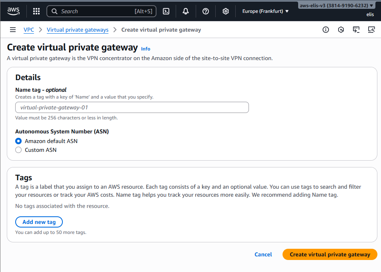Screen dimensions: 381x272
Task: Open the AWS services grid menu
Action: pyautogui.click(x=36, y=11)
